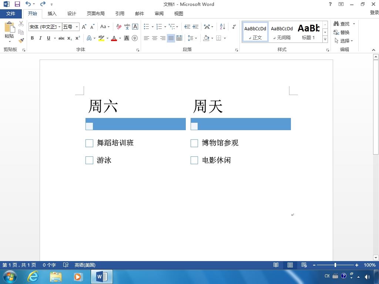The image size is (379, 284).
Task: Redo the last action
Action: click(43, 4)
